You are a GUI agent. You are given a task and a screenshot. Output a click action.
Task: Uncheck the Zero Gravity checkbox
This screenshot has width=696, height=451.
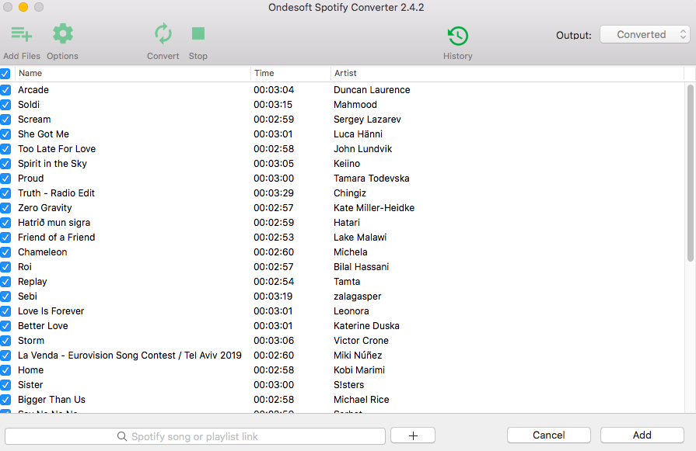(x=5, y=208)
